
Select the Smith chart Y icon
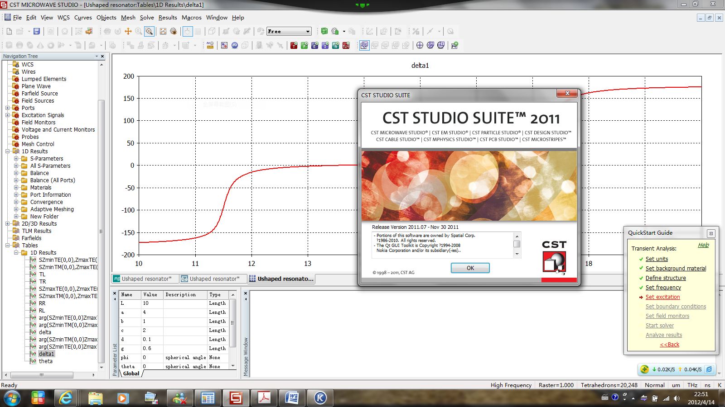coord(441,45)
